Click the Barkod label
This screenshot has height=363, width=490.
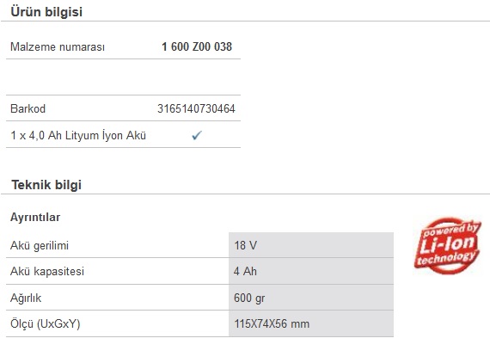[x=28, y=108]
